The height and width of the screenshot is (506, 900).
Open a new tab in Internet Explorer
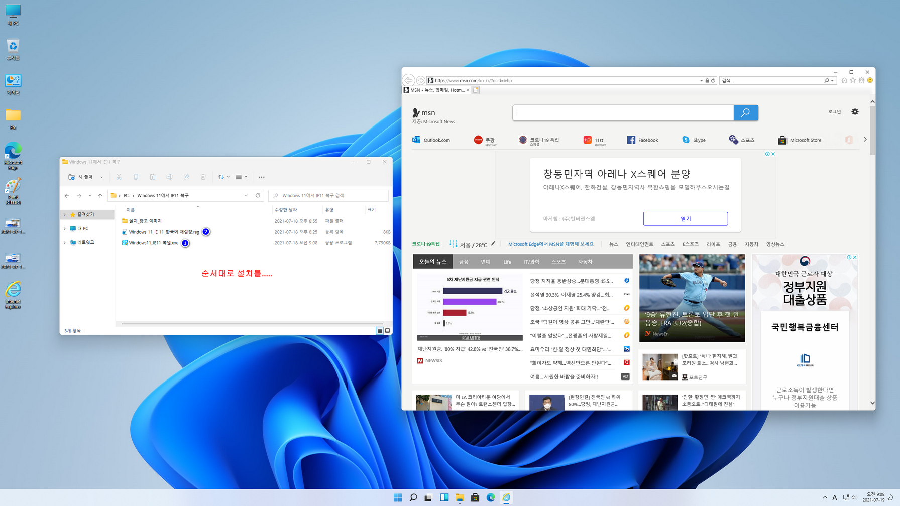point(476,90)
